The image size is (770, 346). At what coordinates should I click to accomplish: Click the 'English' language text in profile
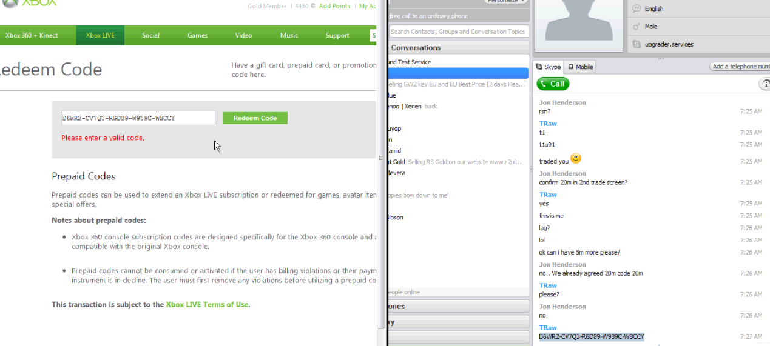coord(654,9)
